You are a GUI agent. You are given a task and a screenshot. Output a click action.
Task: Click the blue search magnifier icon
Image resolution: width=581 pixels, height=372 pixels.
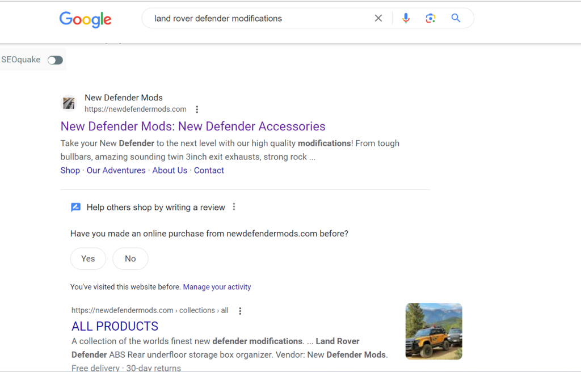(456, 18)
